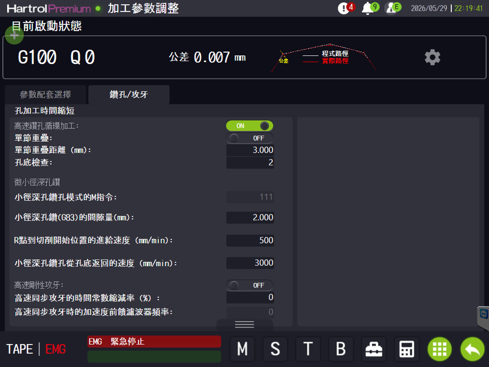
Task: Click the green back arrow button
Action: point(473,349)
